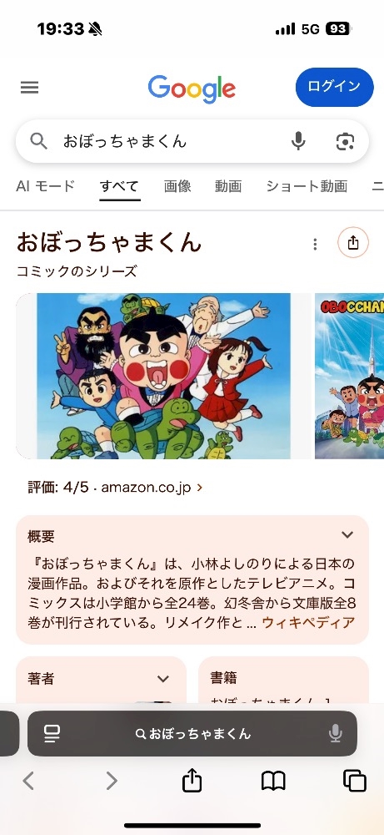Tap the microphone voice search icon
The image size is (384, 835).
tap(298, 141)
